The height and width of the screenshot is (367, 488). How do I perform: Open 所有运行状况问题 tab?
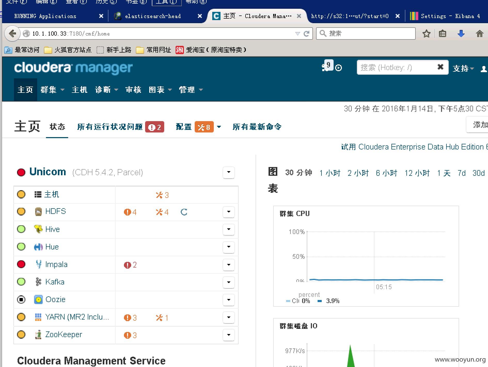point(120,127)
